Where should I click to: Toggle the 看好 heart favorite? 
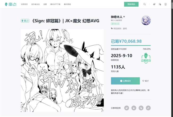tap(146, 81)
